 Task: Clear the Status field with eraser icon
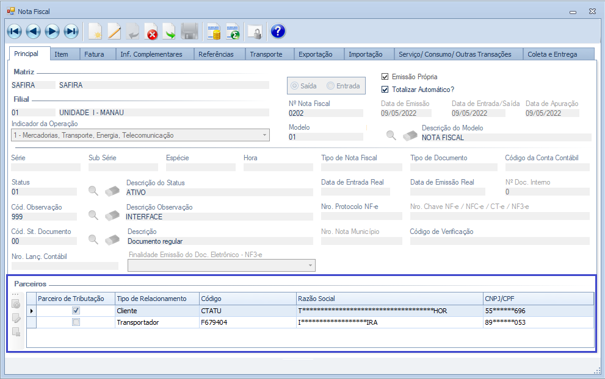(x=112, y=191)
